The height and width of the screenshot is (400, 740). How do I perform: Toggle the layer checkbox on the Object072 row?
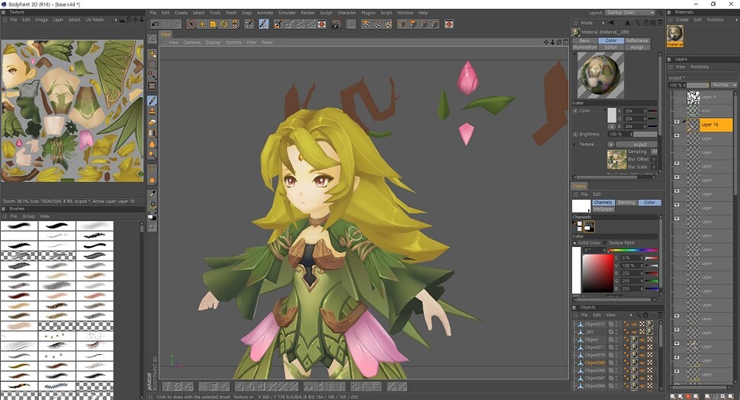tap(611, 324)
